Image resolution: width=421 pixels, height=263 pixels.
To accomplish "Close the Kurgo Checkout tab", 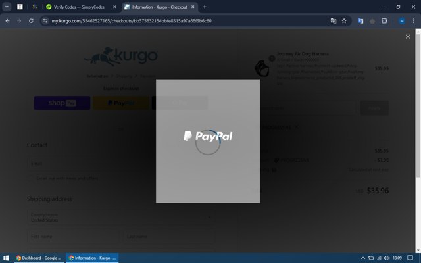I will click(x=193, y=7).
